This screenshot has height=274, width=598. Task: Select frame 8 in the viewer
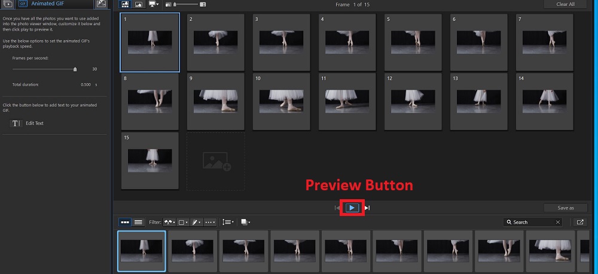[150, 102]
